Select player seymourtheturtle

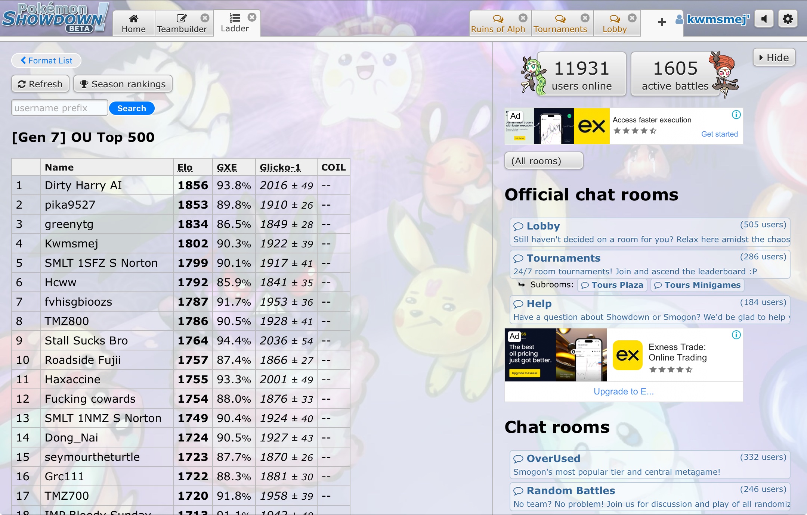pyautogui.click(x=92, y=457)
